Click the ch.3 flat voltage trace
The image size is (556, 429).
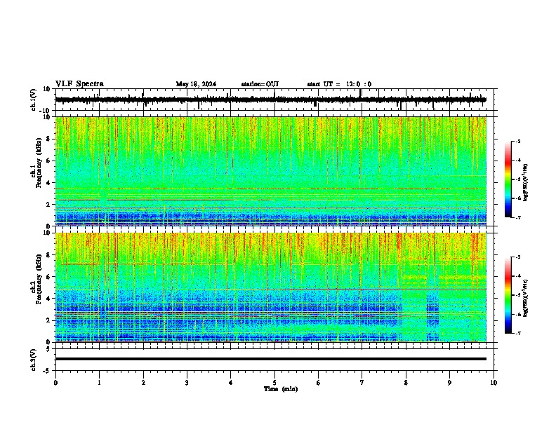coord(270,359)
